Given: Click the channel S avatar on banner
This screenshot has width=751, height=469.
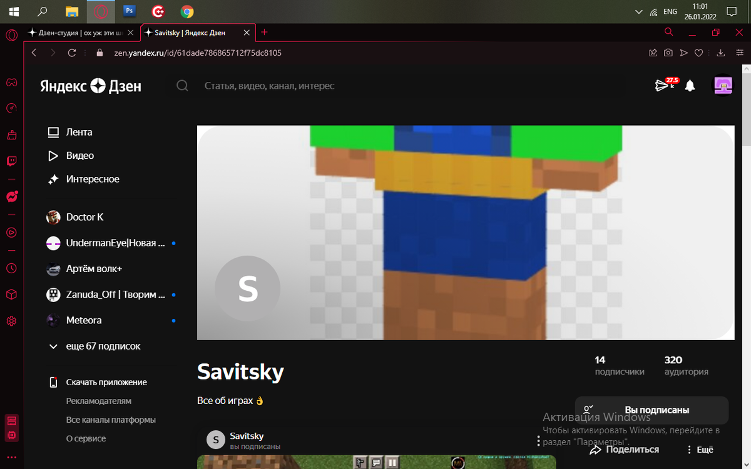Looking at the screenshot, I should point(248,288).
